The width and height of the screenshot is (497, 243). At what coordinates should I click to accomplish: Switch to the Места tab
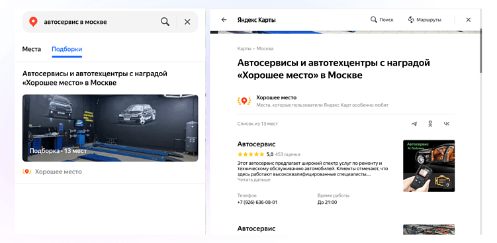[31, 49]
